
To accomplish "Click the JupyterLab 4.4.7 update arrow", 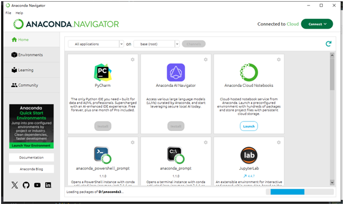I will 245,176.
